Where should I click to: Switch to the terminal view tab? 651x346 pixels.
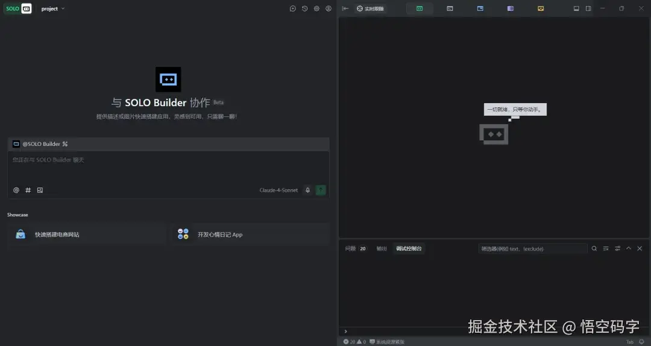click(x=450, y=8)
